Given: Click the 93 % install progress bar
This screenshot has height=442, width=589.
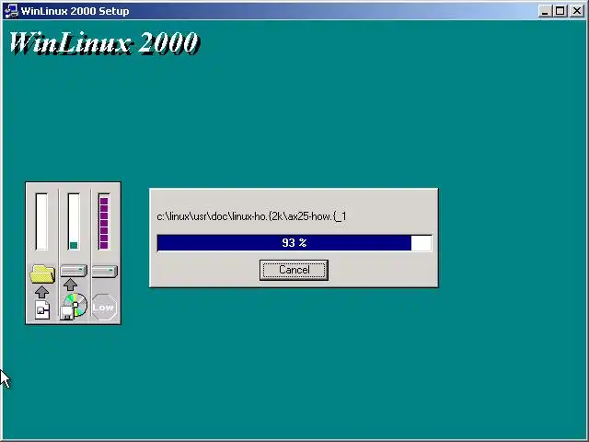Looking at the screenshot, I should [x=294, y=243].
